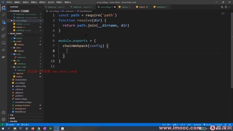The image size is (233, 131).
Task: Switch to the vue.config.js editor tab
Action: tap(106, 7)
